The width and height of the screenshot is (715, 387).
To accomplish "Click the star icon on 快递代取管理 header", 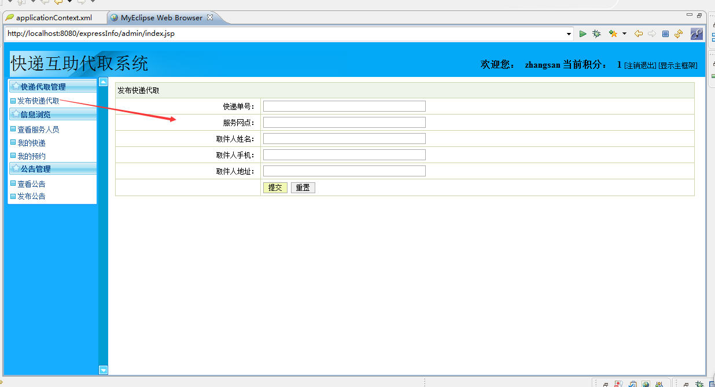I will point(16,86).
